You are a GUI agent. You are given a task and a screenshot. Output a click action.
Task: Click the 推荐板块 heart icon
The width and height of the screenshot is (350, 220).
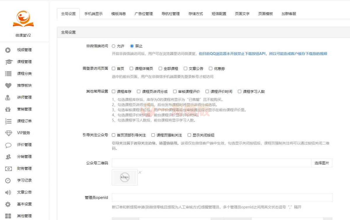tap(9, 85)
